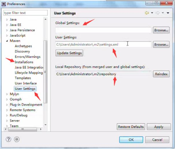The image size is (175, 149).
Task: Expand the Oomph tree node
Action: [7, 99]
